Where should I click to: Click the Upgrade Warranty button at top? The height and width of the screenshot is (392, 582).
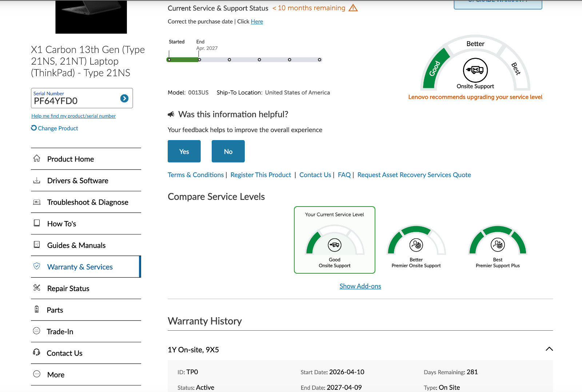498,4
